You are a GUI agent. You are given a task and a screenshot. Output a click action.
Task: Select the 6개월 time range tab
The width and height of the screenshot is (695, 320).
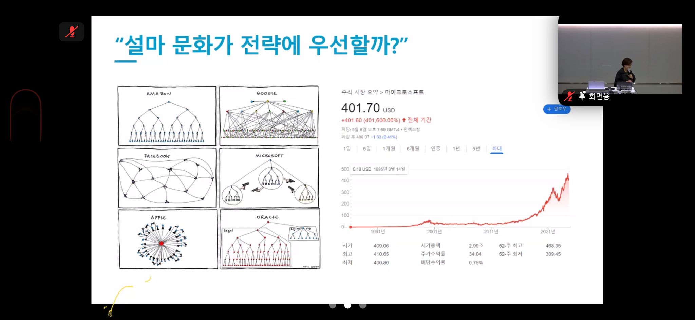413,149
